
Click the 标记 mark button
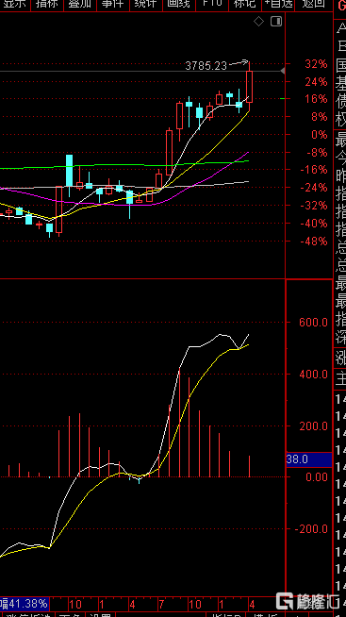[x=244, y=4]
